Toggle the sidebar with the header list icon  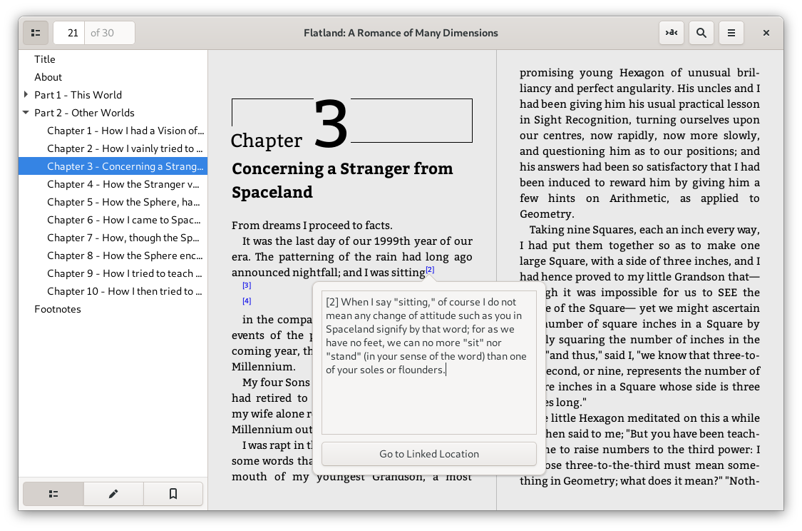[x=36, y=33]
